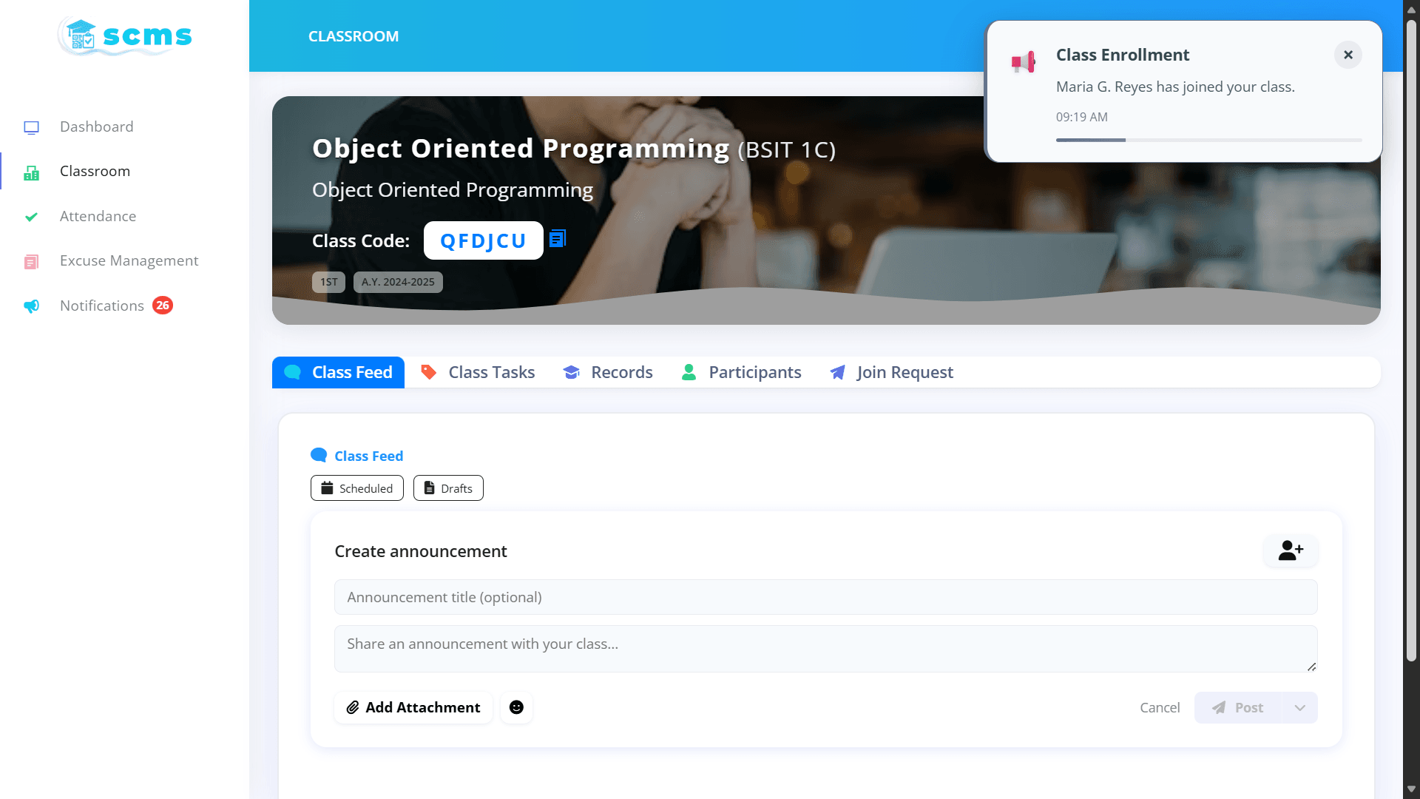Expand the Post options dropdown arrow
Image resolution: width=1420 pixels, height=799 pixels.
point(1299,707)
